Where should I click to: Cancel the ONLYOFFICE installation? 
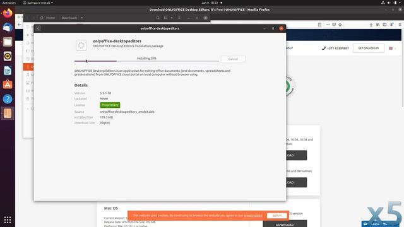tap(233, 59)
